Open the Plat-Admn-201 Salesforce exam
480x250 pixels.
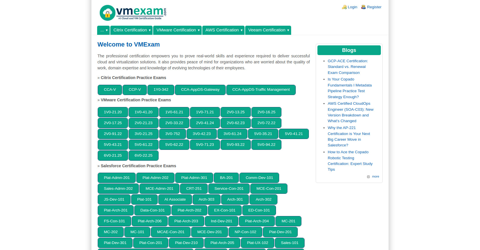pos(117,178)
